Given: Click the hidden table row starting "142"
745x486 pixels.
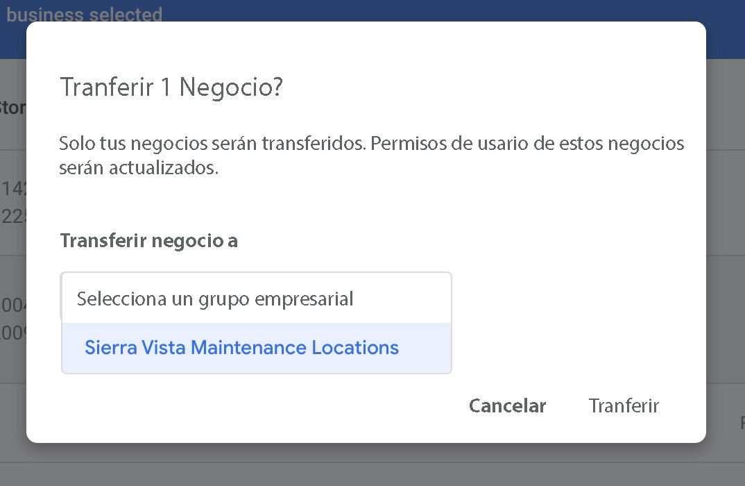Looking at the screenshot, I should (13, 188).
